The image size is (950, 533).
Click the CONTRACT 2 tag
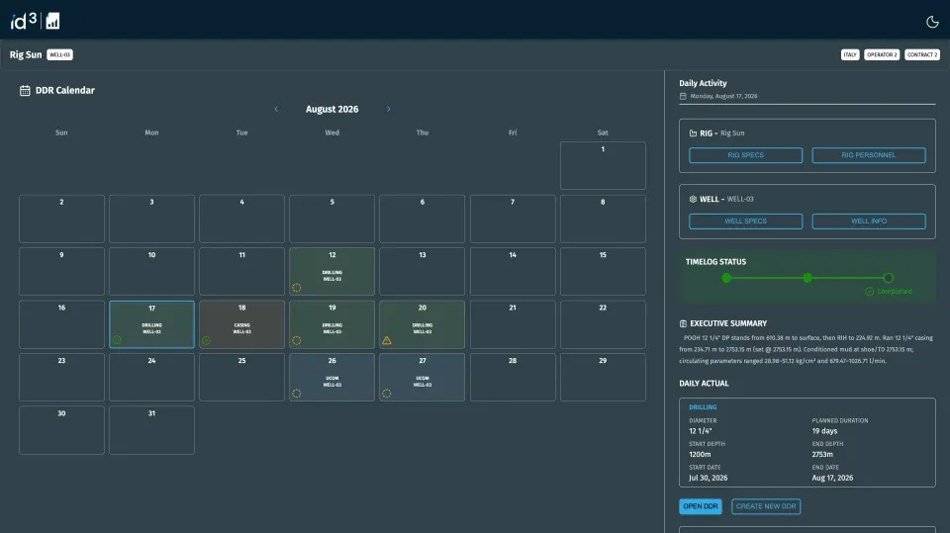coord(922,54)
